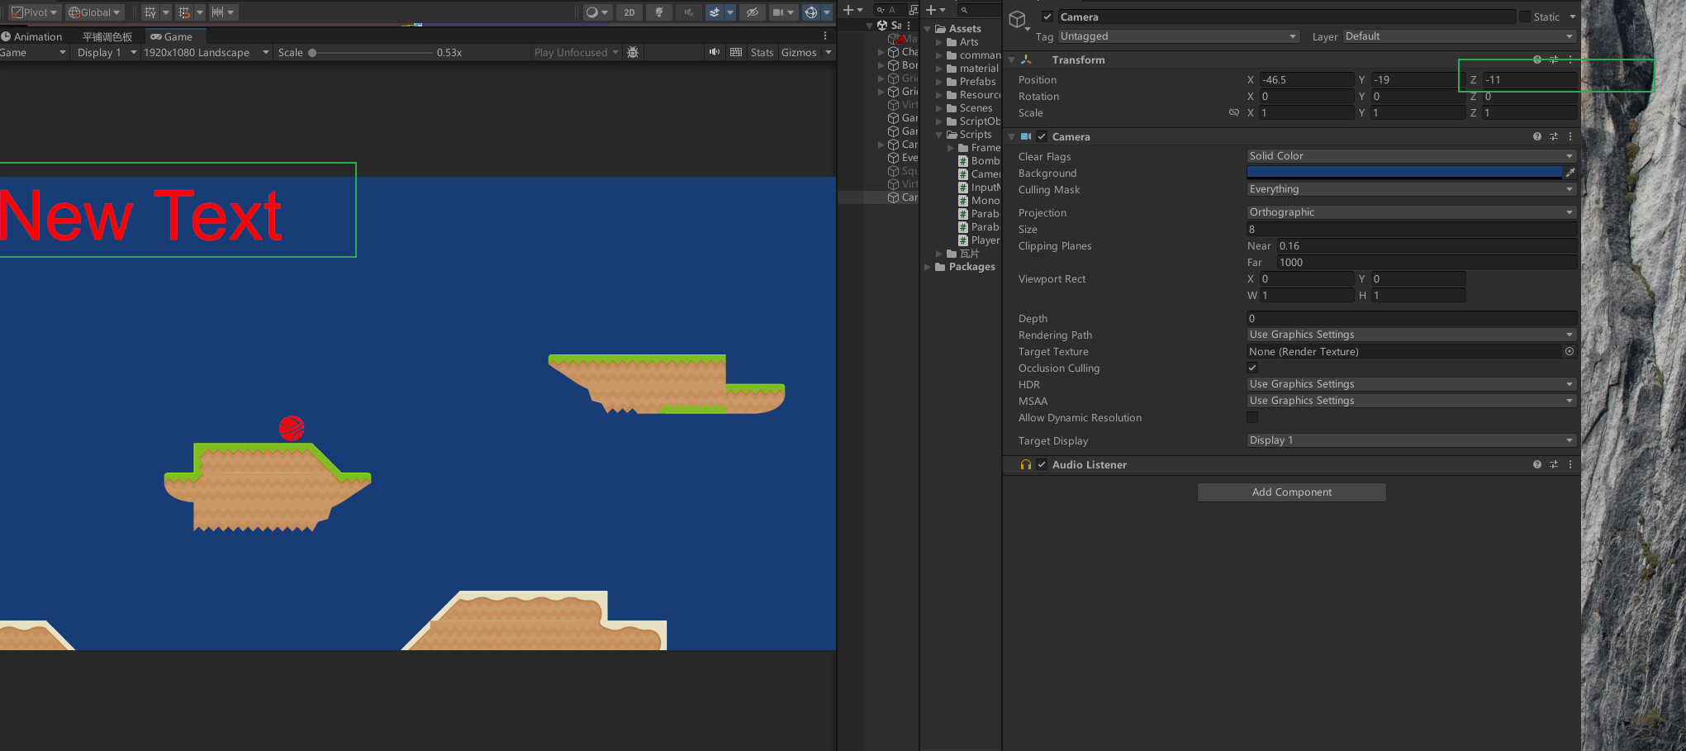Open the Clear Flags dropdown
Screen dimensions: 1686x751
pos(1410,155)
